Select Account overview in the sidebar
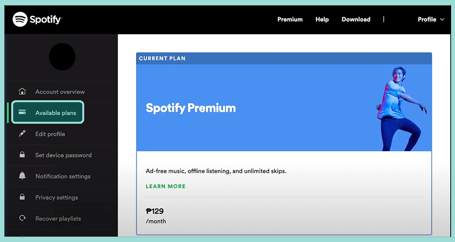The image size is (455, 242). pyautogui.click(x=60, y=92)
